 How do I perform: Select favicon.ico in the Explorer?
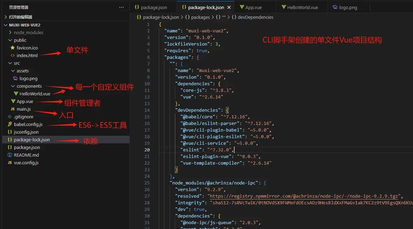point(26,48)
